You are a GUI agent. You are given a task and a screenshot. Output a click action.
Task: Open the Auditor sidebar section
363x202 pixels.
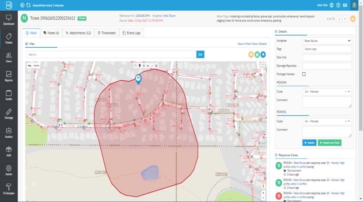[9, 133]
